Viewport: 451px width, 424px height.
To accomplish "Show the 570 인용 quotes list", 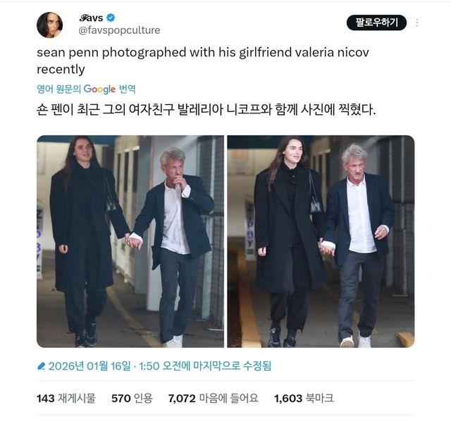I will coord(132,399).
